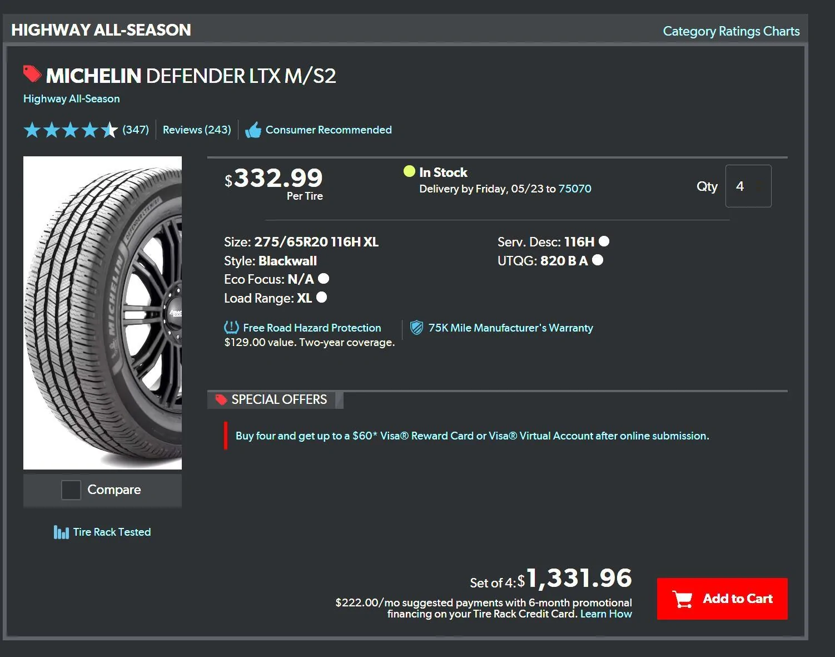Click the (347) ratings count

tap(136, 130)
